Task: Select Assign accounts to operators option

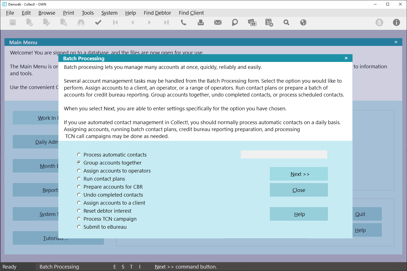Action: coord(114,171)
